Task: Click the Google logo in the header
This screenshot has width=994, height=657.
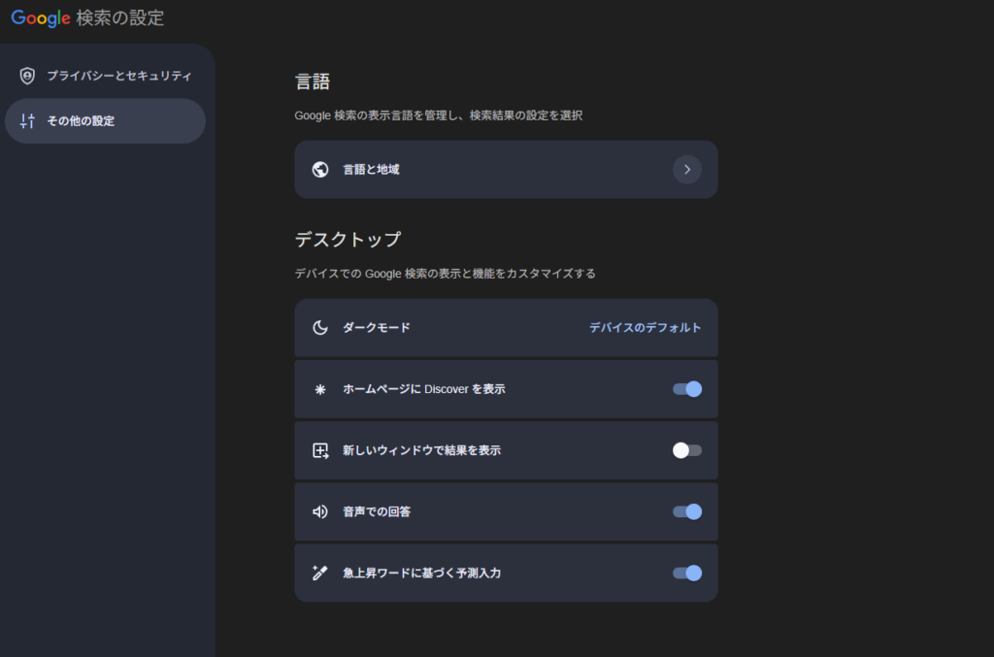Action: 41,17
